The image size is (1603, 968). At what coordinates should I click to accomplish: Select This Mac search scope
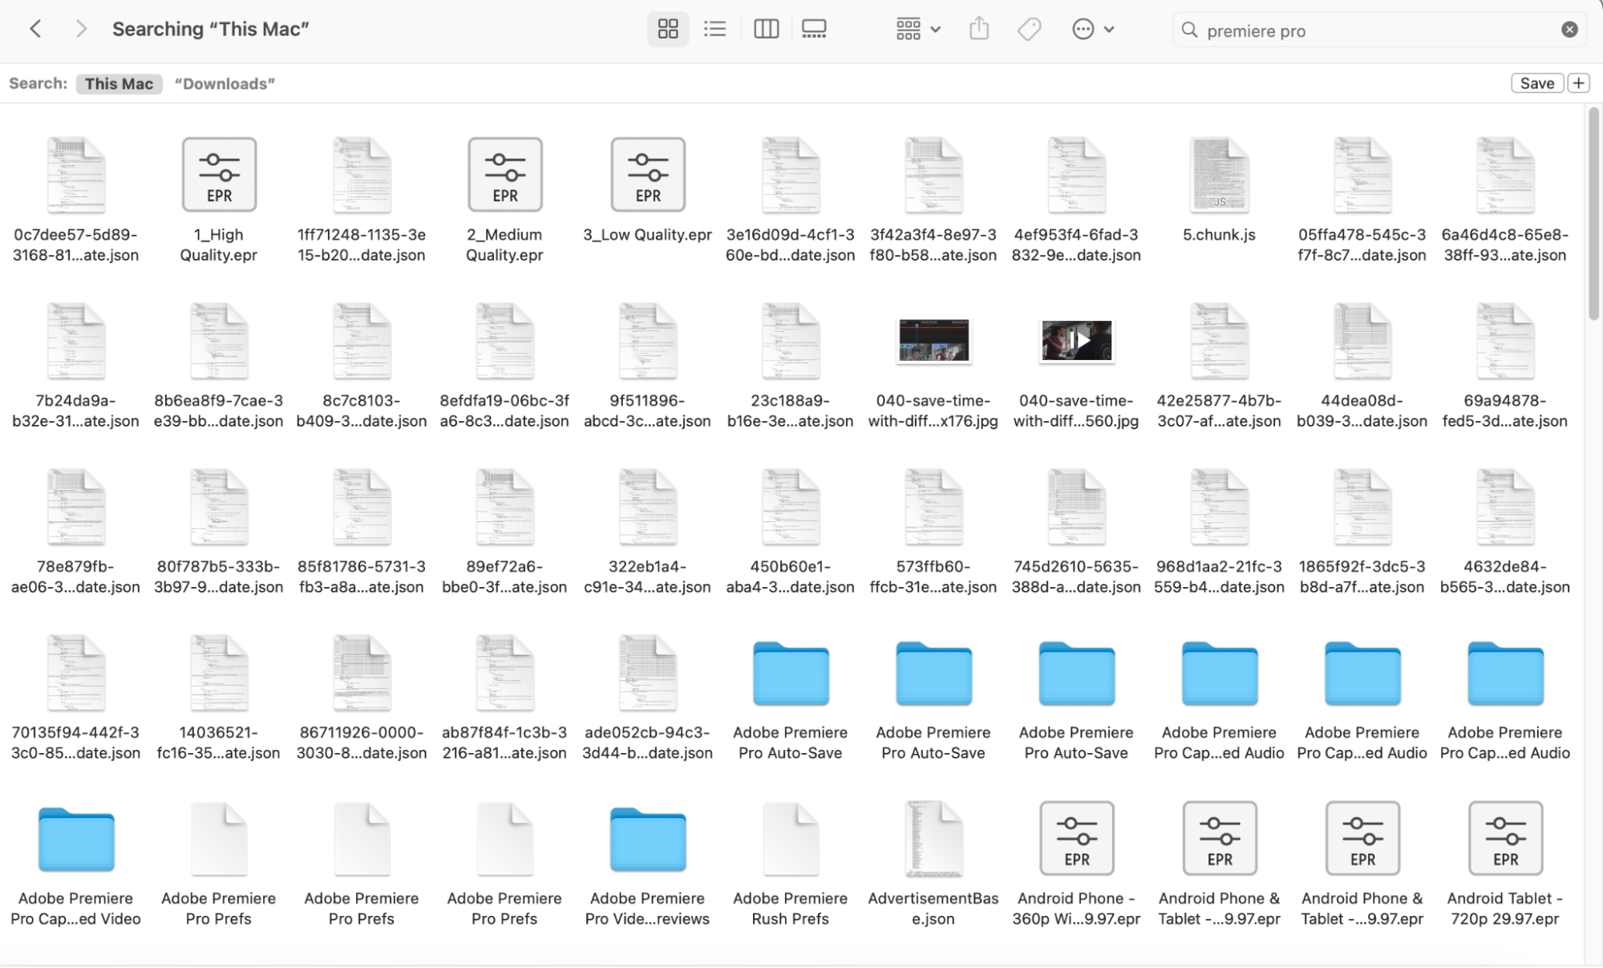click(x=119, y=83)
